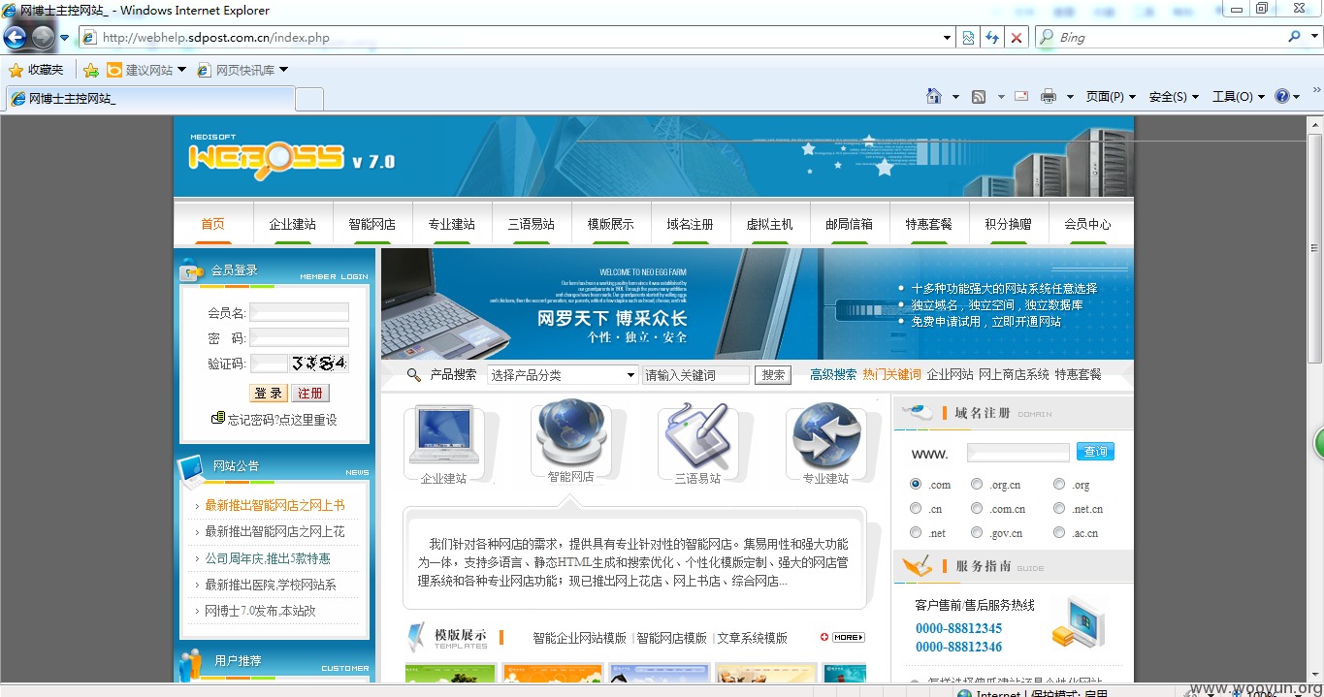
Task: Click the 搜索 product search button
Action: (x=773, y=375)
